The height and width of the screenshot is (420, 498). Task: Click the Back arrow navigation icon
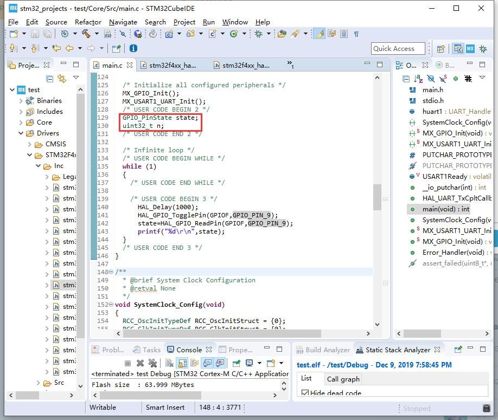(69, 48)
